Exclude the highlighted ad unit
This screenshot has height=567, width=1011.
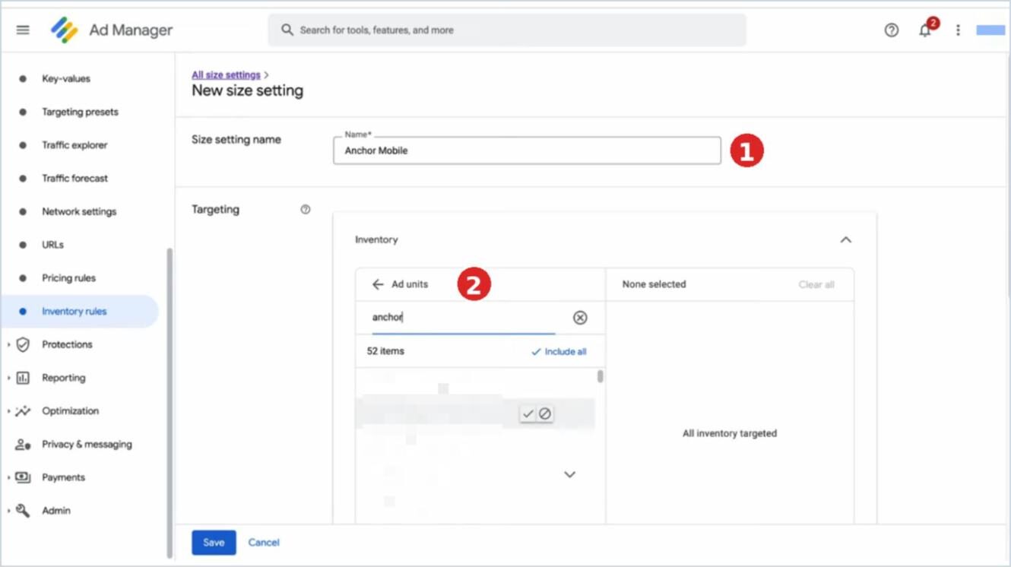point(545,414)
